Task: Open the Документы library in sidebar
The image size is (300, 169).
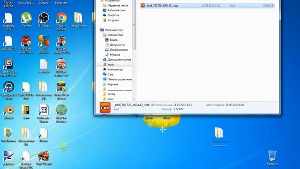Action: coord(117,45)
